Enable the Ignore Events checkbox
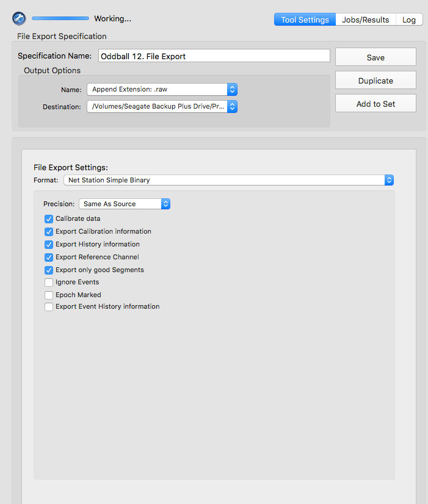This screenshot has width=428, height=504. tap(49, 283)
